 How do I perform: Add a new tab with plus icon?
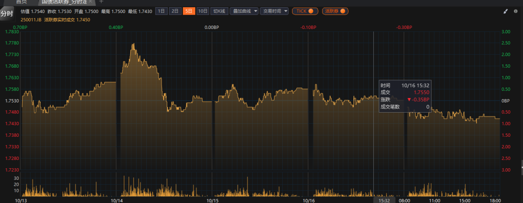(x=101, y=2)
